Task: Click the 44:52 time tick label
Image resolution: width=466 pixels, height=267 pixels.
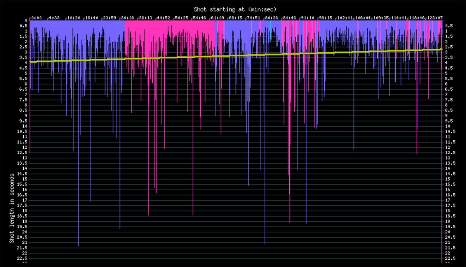Action: pyautogui.click(x=163, y=17)
